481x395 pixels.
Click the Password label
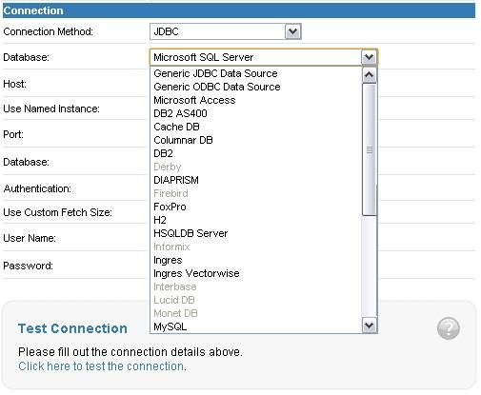click(28, 266)
